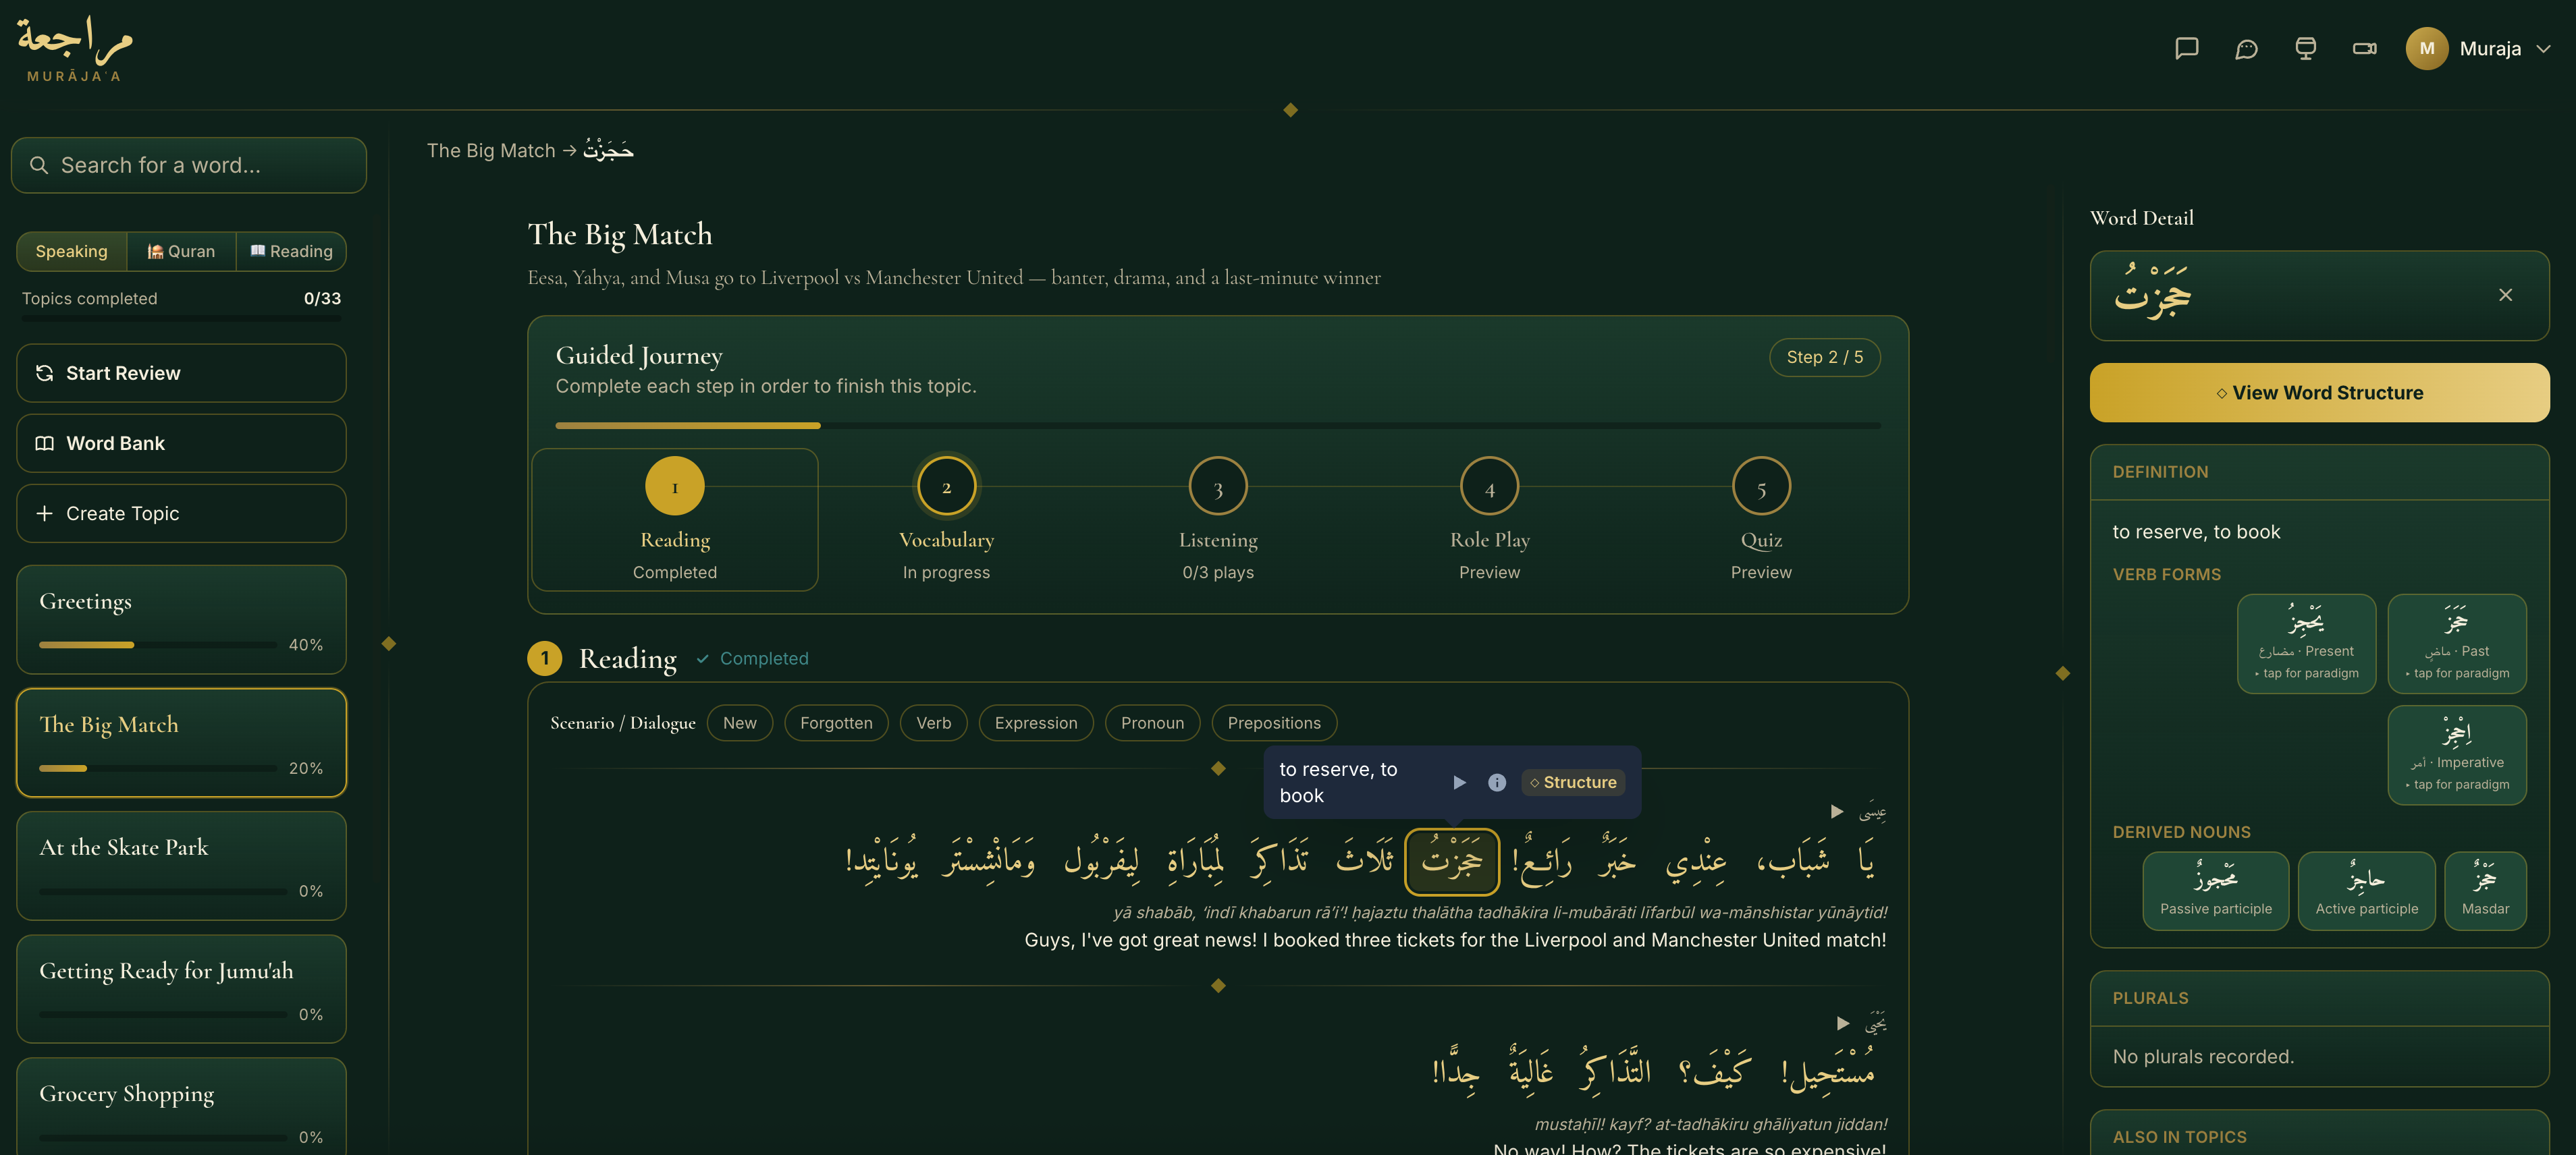Click the Topics completed progress bar
2576x1155 pixels.
[x=181, y=318]
